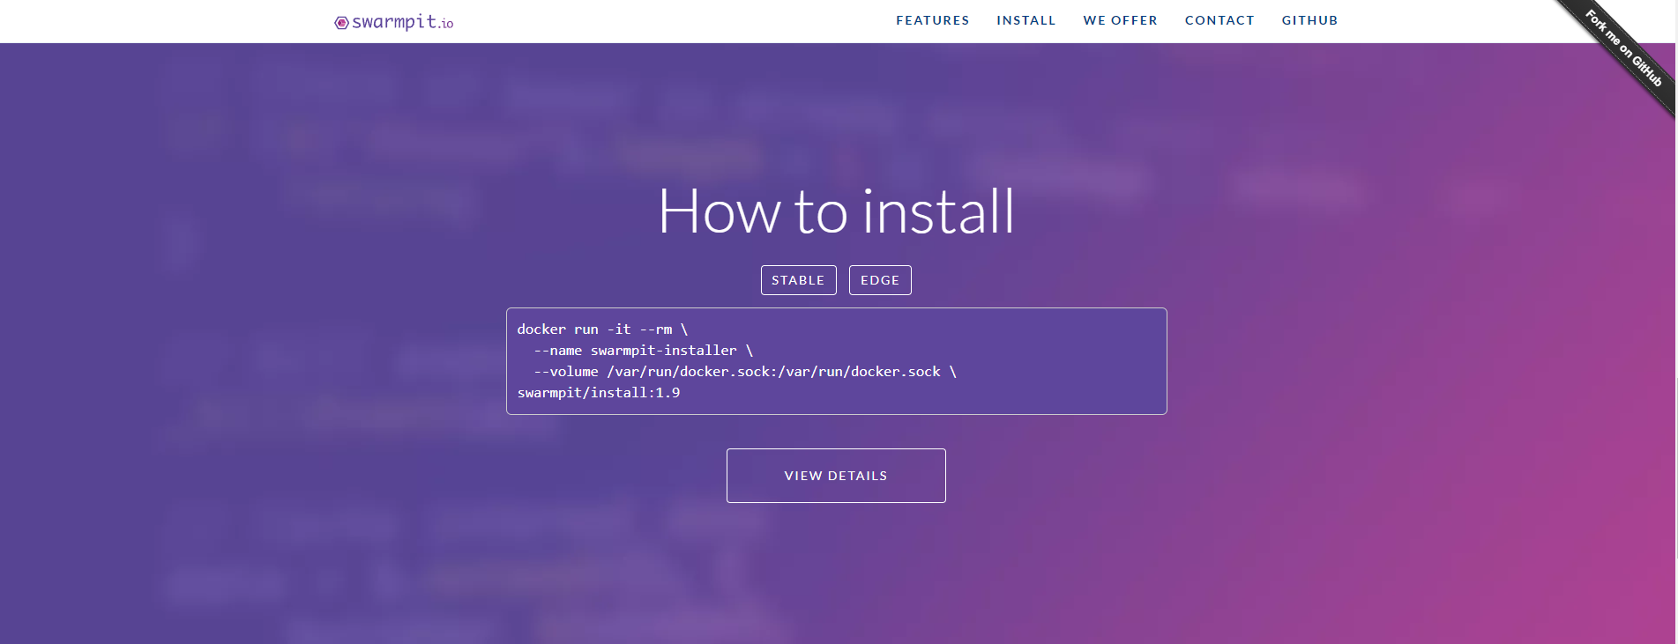Open the GitHub nav link
Viewport: 1678px width, 644px height.
[1310, 20]
